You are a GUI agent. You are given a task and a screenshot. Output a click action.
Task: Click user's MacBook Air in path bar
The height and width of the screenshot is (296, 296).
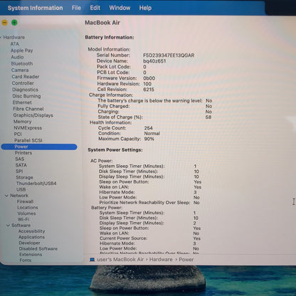pos(120,260)
